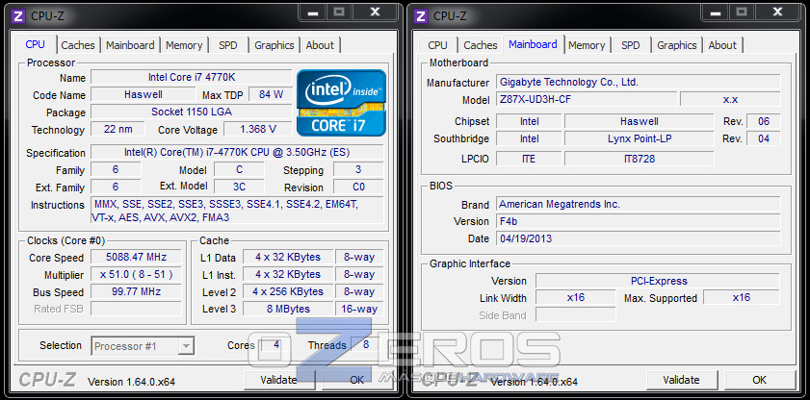
Task: Select the SPD tab in the left window
Action: click(x=228, y=45)
